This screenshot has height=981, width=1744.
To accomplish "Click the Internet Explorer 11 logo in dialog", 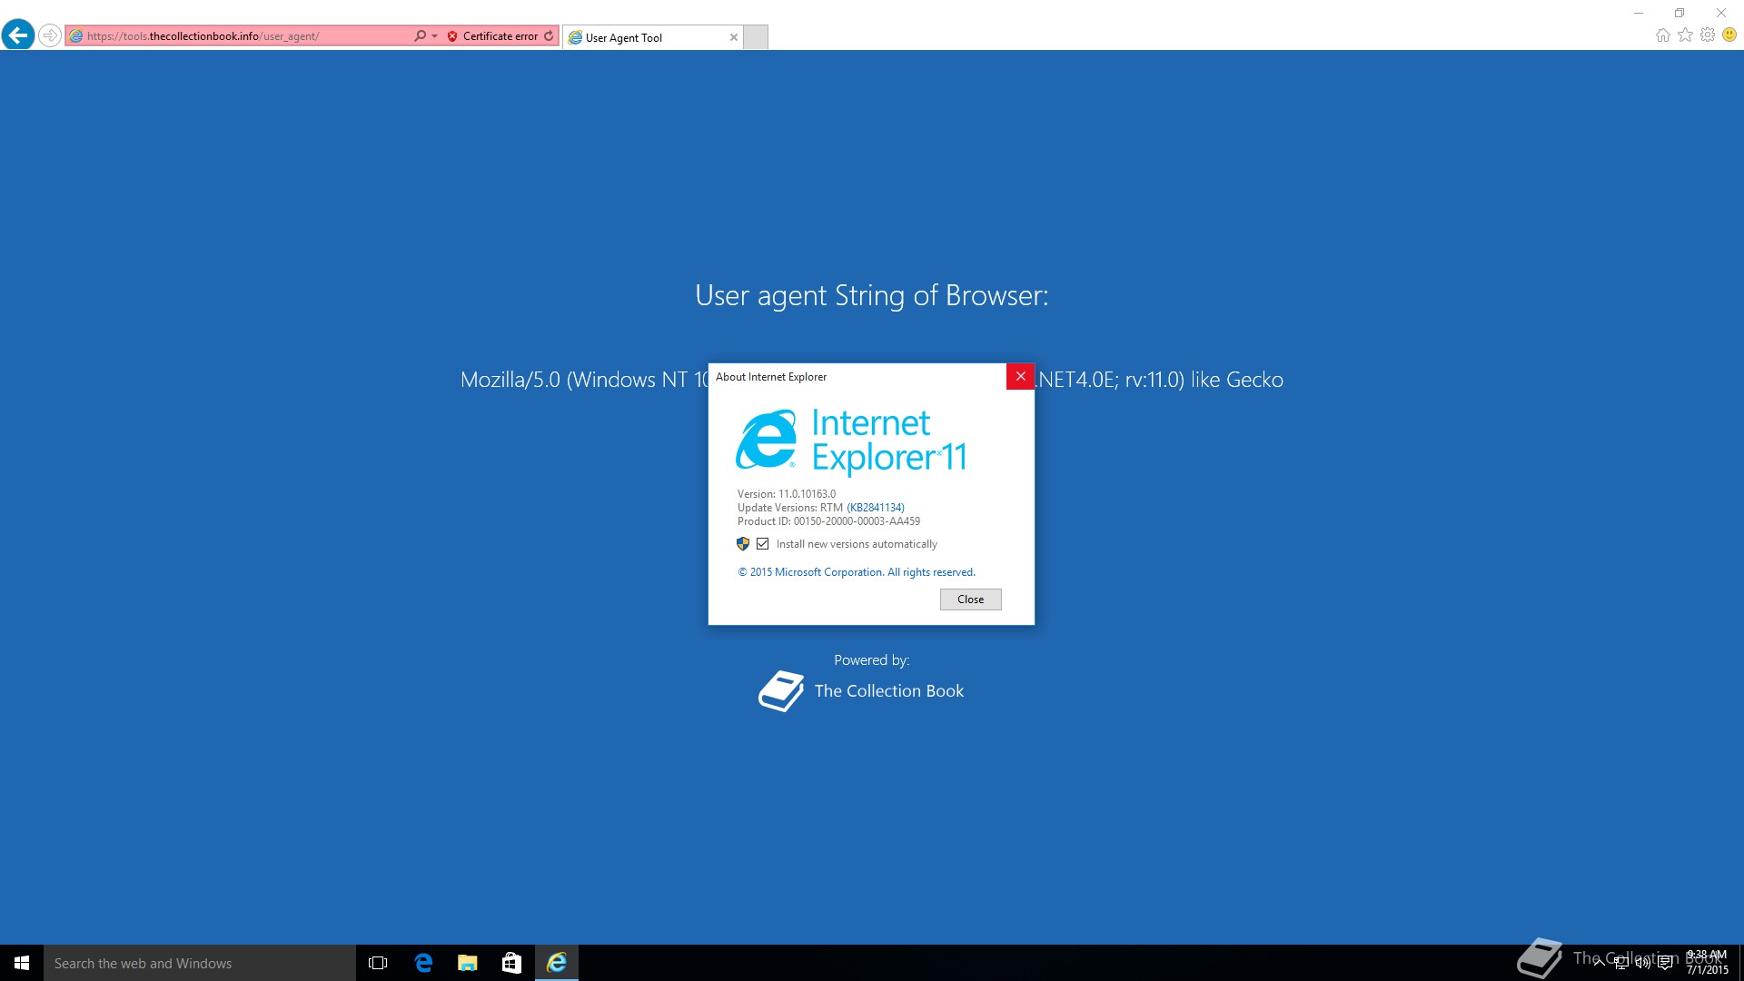I will click(x=851, y=441).
